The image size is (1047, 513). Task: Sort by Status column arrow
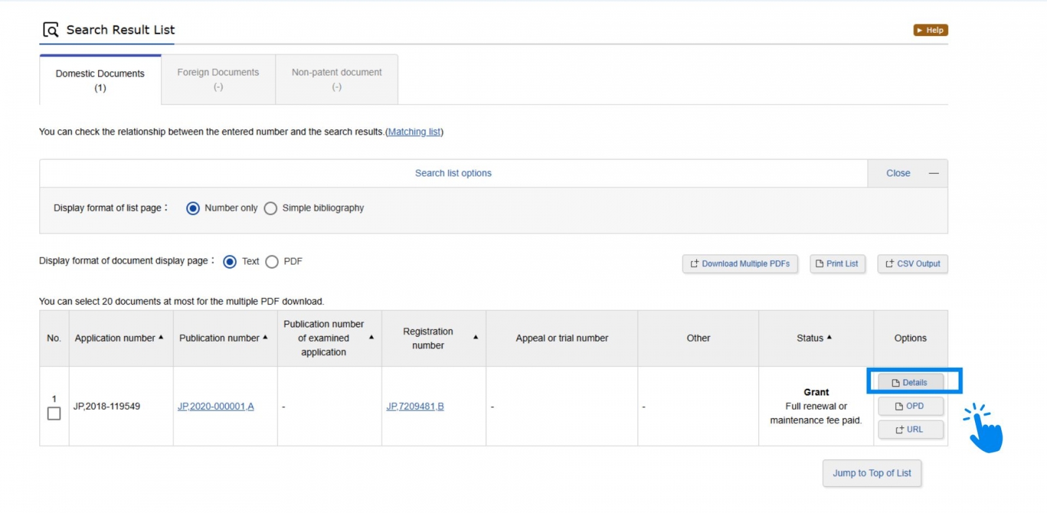point(829,337)
